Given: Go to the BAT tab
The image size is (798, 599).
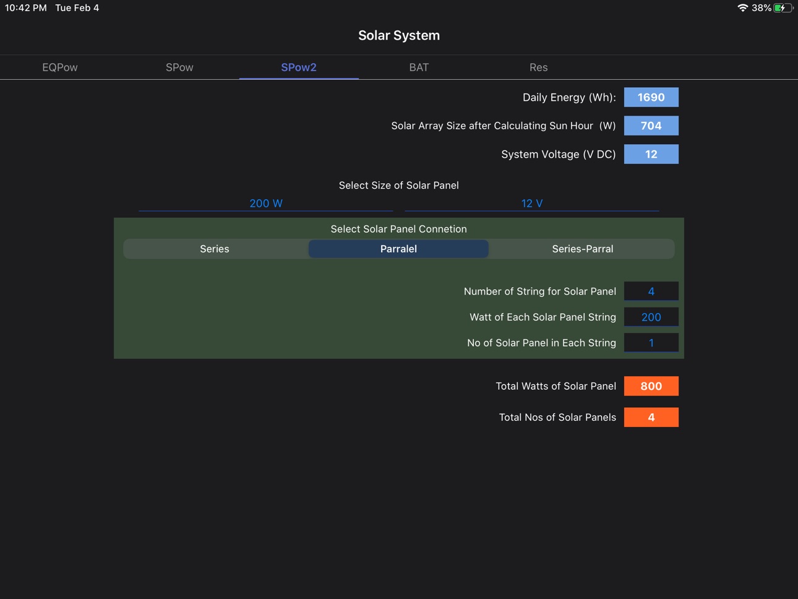Looking at the screenshot, I should (x=419, y=67).
